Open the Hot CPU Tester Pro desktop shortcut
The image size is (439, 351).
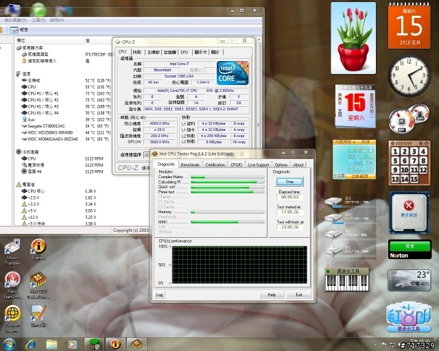click(x=38, y=285)
